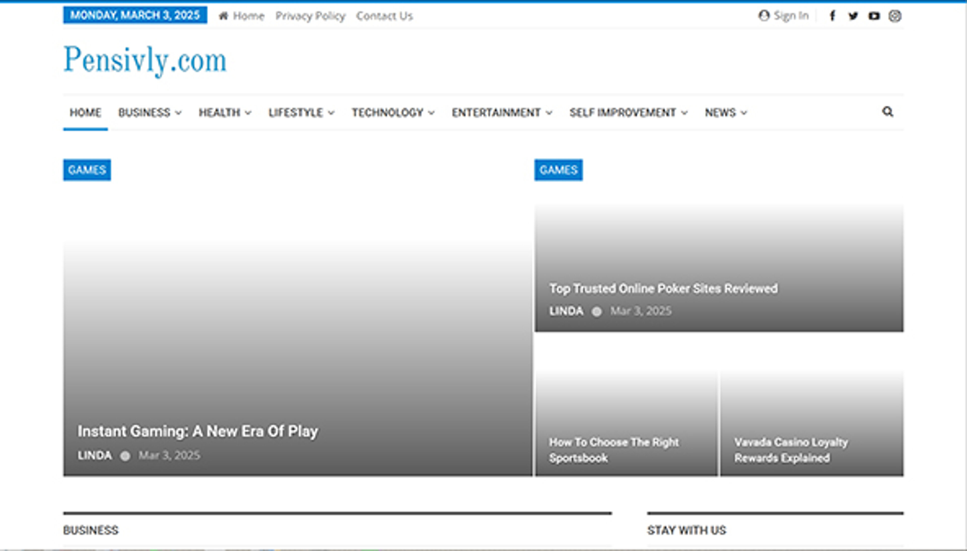This screenshot has width=967, height=551.
Task: Open Instant Gaming featured article
Action: pos(198,432)
